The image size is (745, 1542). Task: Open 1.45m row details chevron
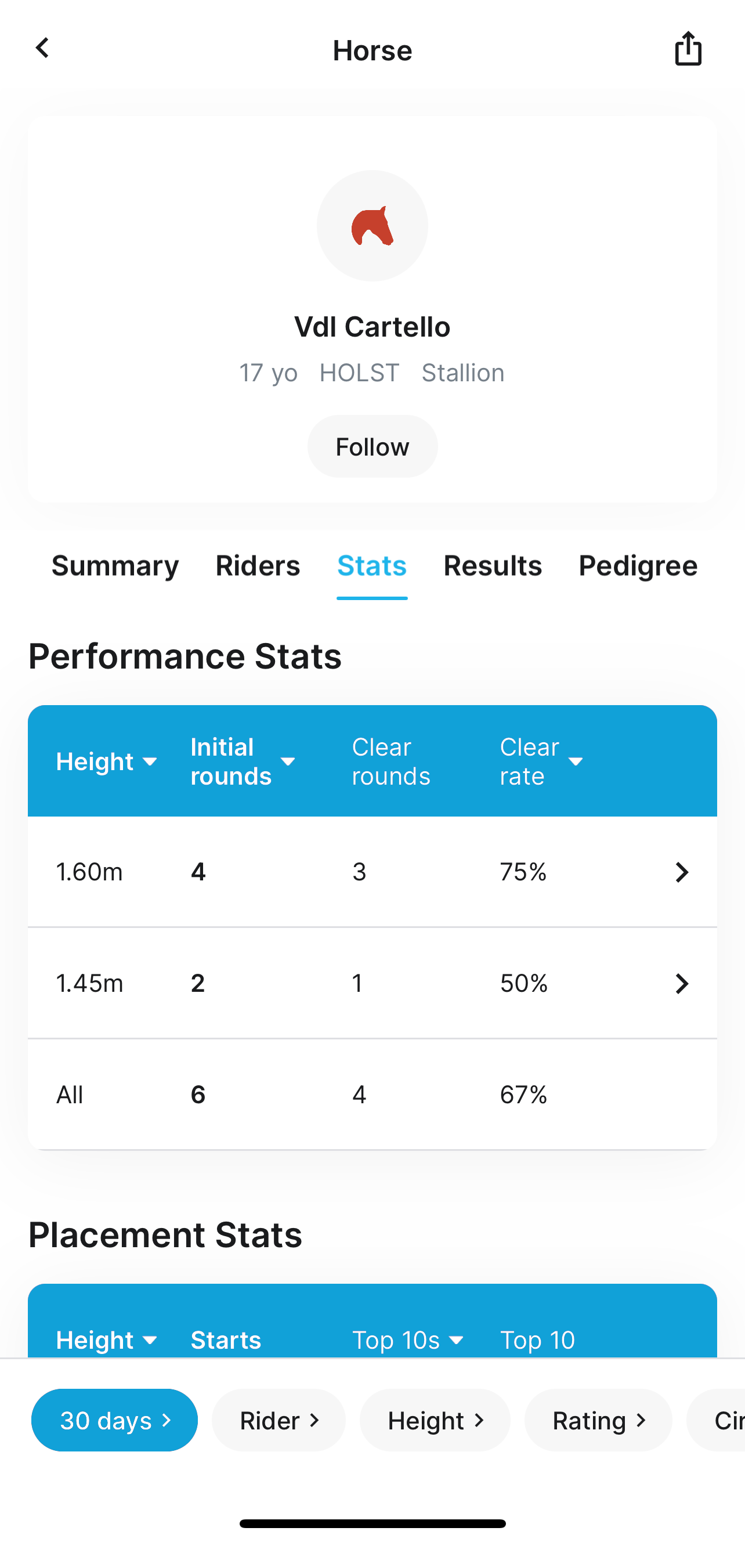click(682, 984)
